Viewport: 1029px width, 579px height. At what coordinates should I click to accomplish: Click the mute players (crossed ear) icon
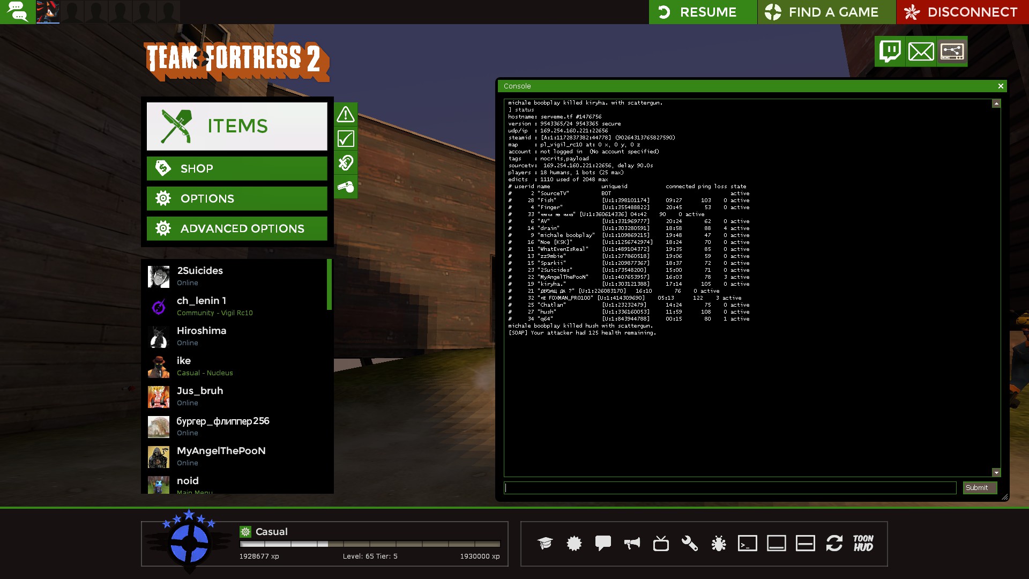pyautogui.click(x=346, y=162)
